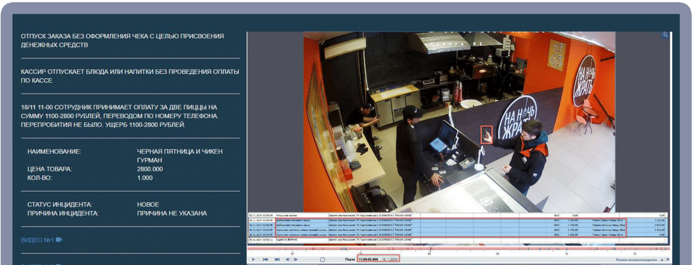Jump to the next recording with the skip-forward button
Viewport: 692px width, 265px height.
click(277, 259)
